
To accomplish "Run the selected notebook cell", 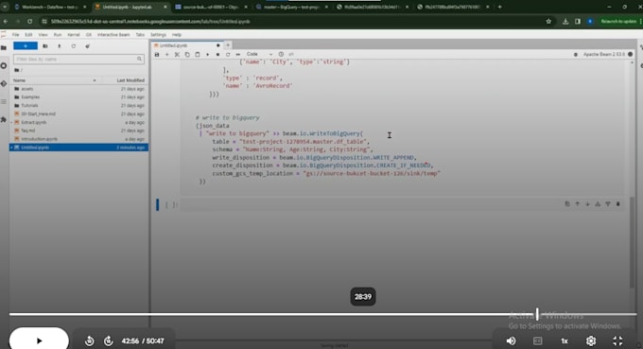I will click(x=207, y=54).
